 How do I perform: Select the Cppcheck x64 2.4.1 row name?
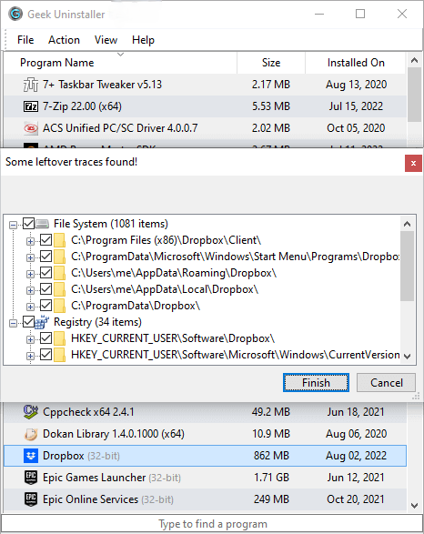(x=88, y=412)
